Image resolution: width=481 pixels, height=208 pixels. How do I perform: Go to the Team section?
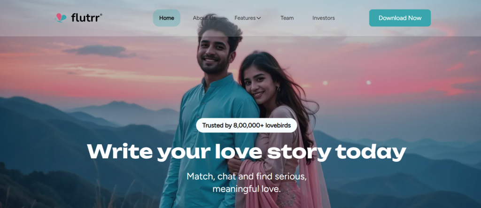click(287, 18)
